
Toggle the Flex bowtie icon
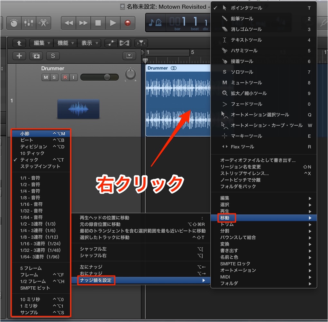coord(124,43)
